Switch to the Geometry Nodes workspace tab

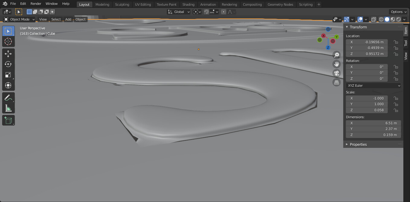(x=280, y=5)
